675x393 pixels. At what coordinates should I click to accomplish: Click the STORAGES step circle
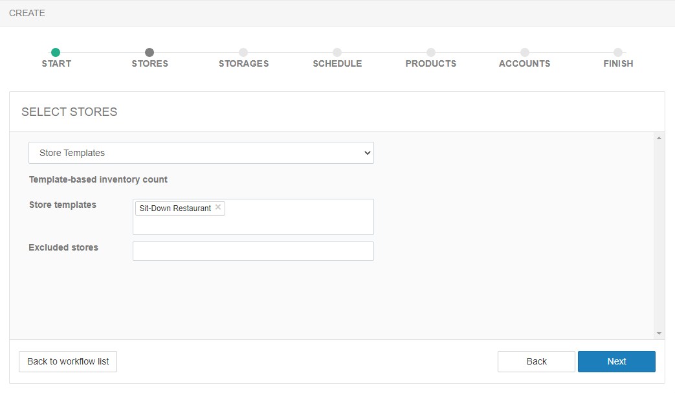[243, 52]
